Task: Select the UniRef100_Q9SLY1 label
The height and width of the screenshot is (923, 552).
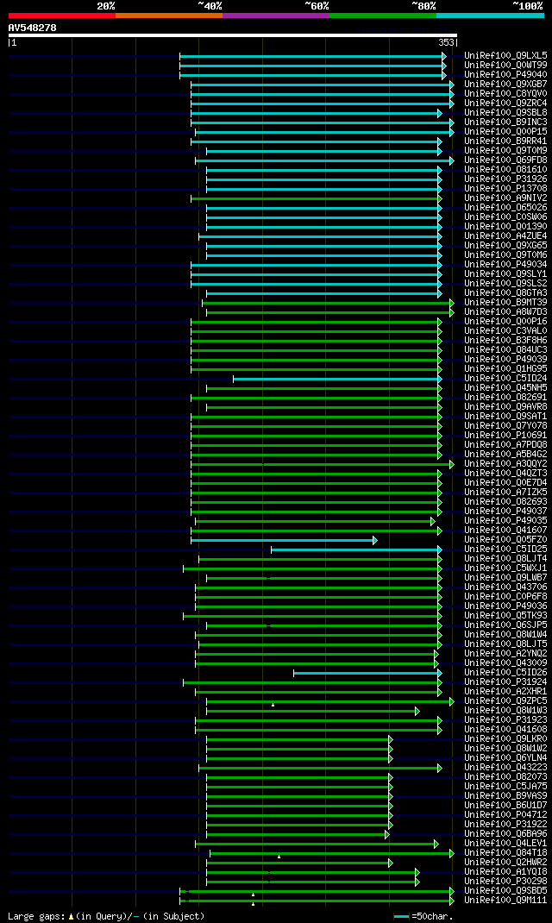Action: [505, 273]
